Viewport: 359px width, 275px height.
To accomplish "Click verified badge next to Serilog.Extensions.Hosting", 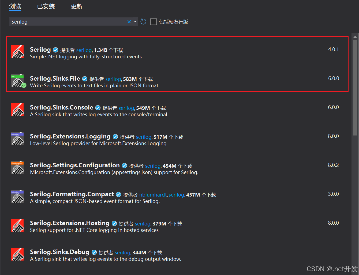I will pos(114,223).
